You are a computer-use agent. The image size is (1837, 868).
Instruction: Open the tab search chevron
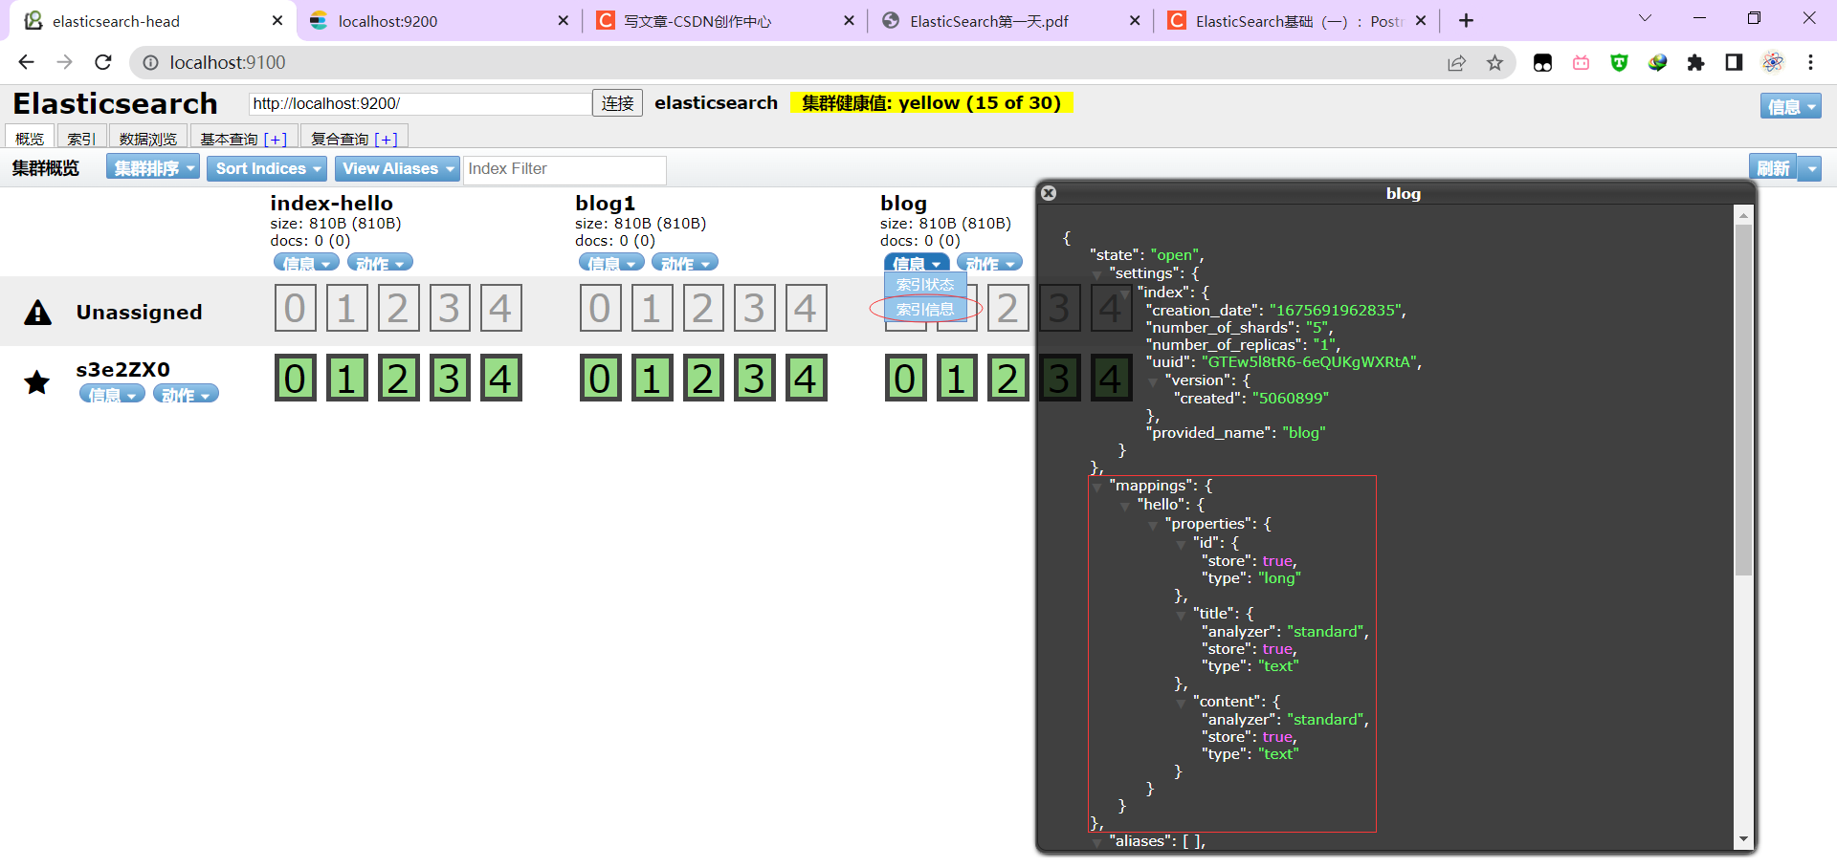coord(1645,18)
